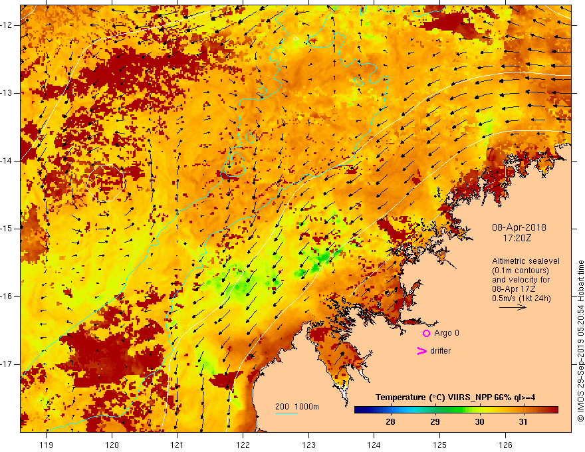This screenshot has height=452, width=585.
Task: Click the longitude axis label 122
Action: [243, 445]
